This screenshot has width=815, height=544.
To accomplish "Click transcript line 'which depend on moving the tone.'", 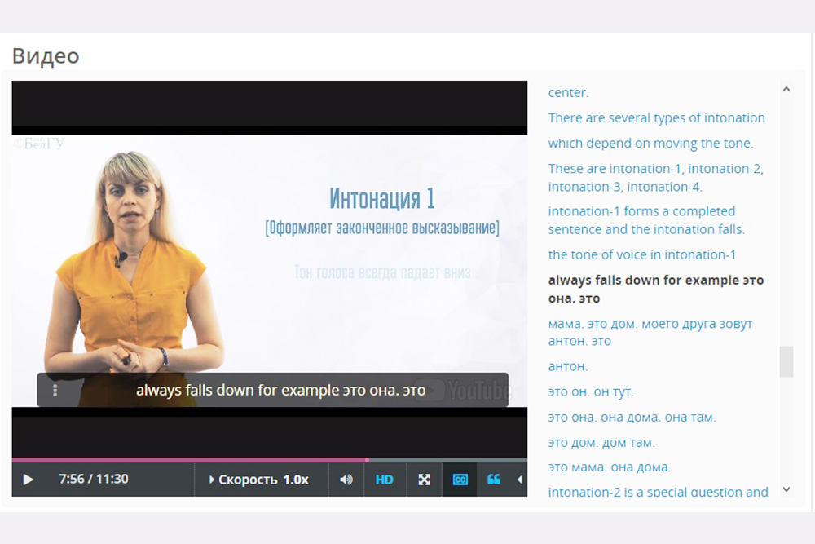I will click(650, 144).
